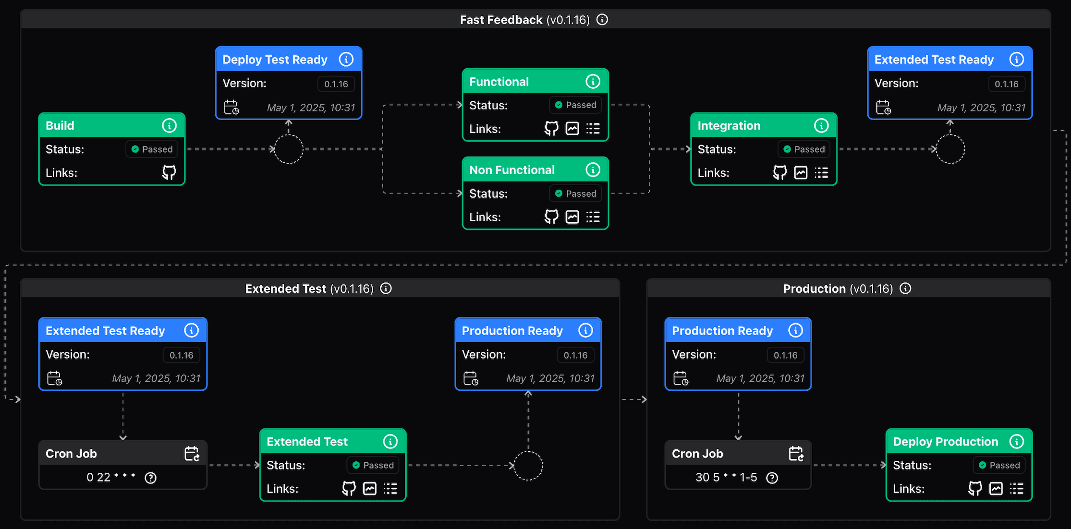Click calendar icon on Extended Test Ready card in Fast Feedback
This screenshot has width=1071, height=529.
[x=884, y=107]
